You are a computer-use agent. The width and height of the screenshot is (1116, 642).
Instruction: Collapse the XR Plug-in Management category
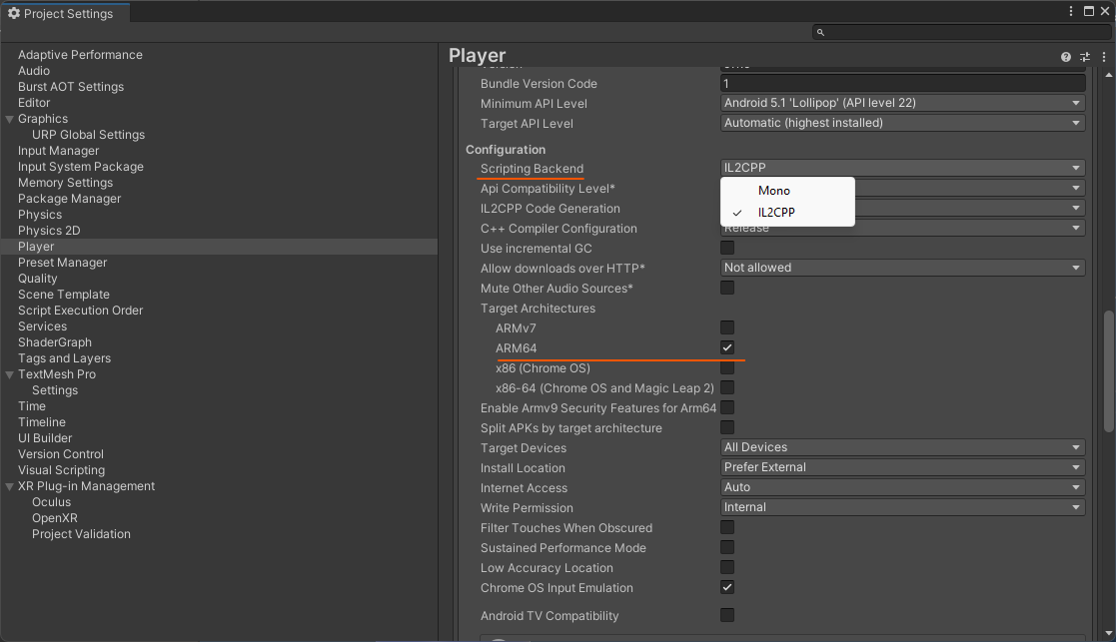tap(10, 487)
